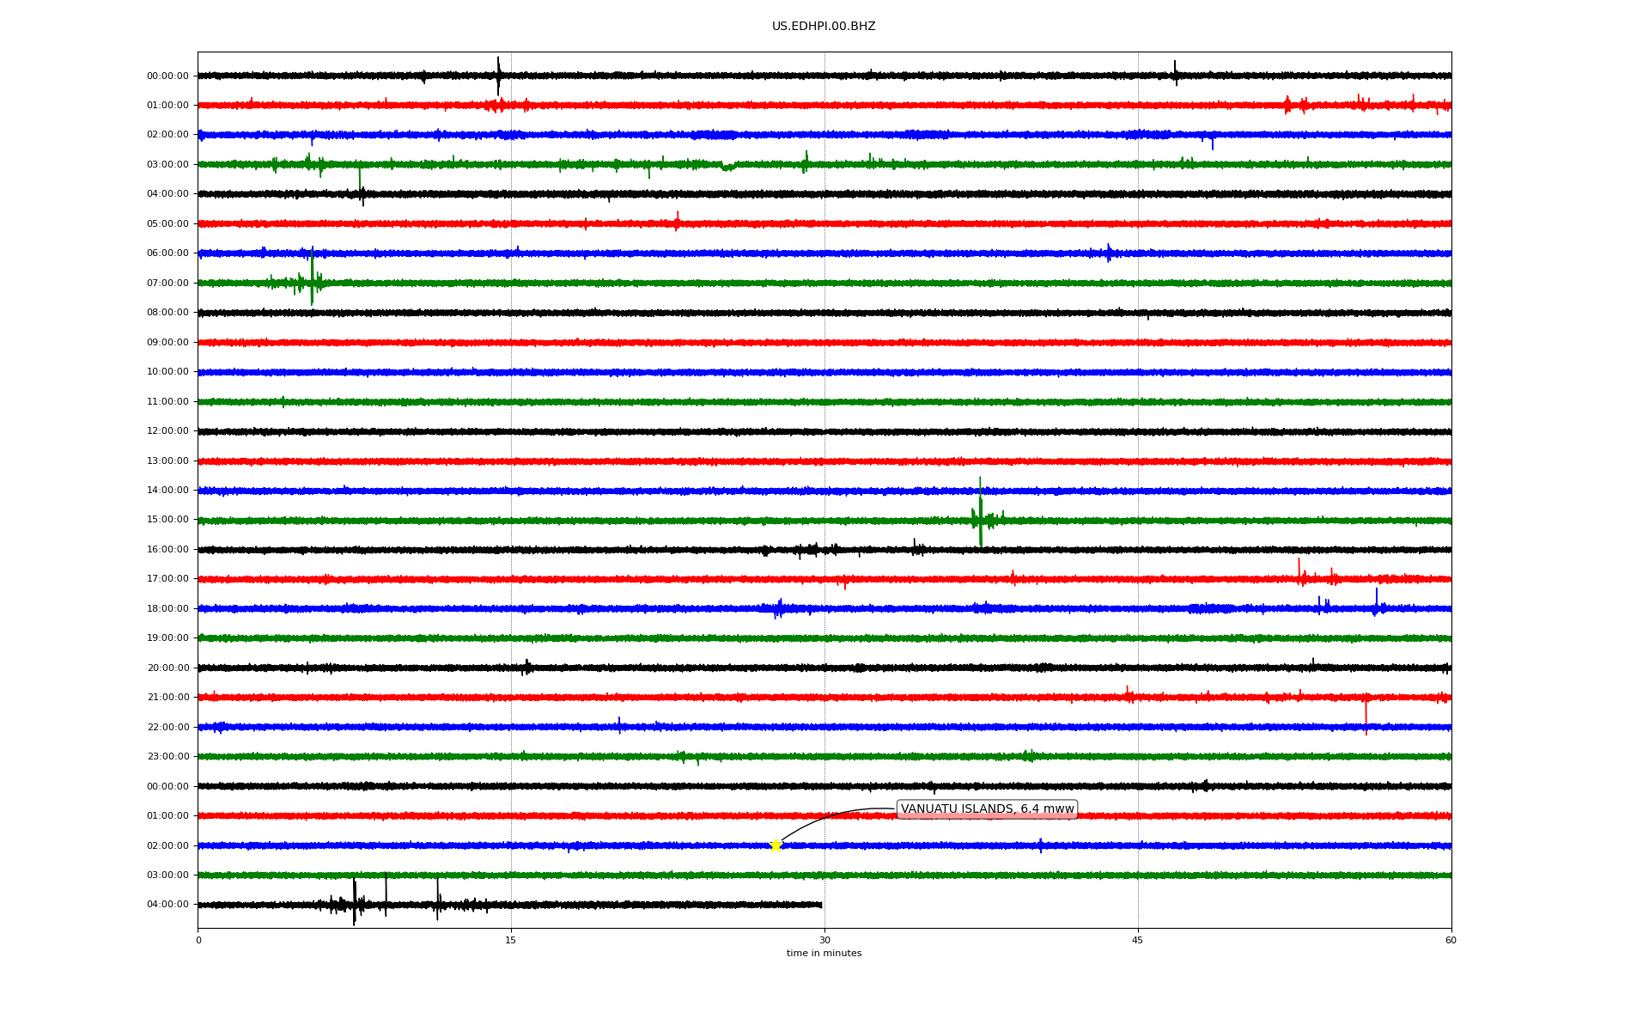Image resolution: width=1649 pixels, height=1031 pixels.
Task: Click the end of the final black trace
Action: pos(821,905)
